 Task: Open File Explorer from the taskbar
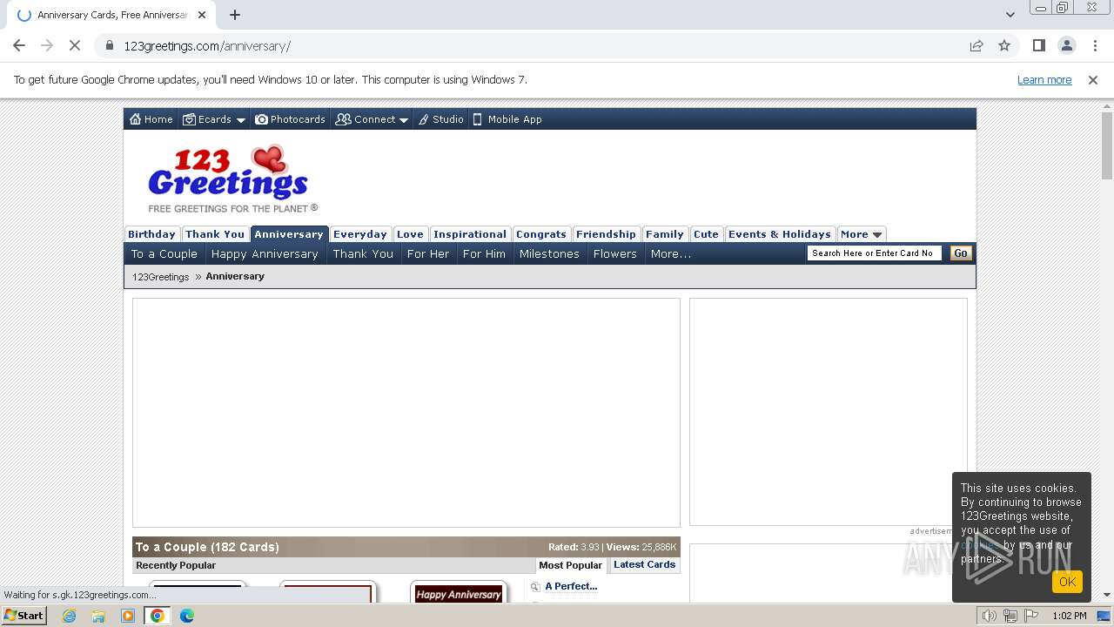(98, 616)
